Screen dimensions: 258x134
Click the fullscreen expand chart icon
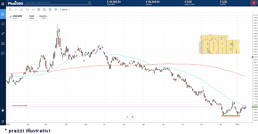10,9
